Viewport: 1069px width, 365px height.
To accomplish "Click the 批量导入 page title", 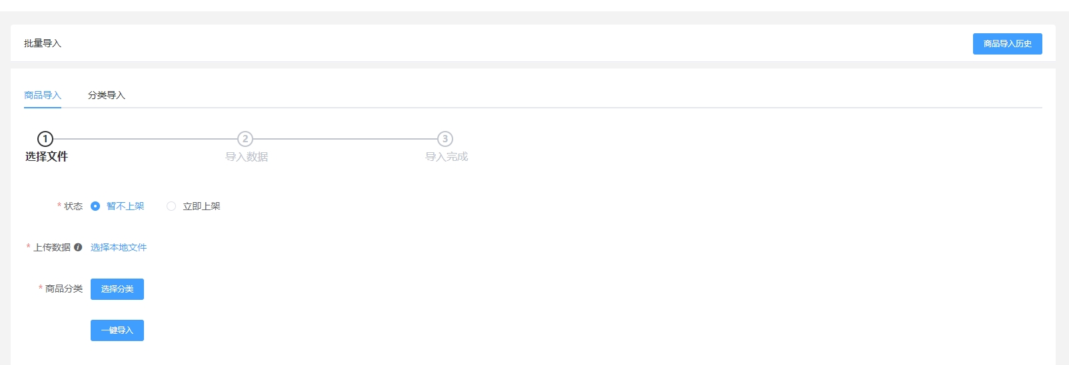I will click(43, 43).
